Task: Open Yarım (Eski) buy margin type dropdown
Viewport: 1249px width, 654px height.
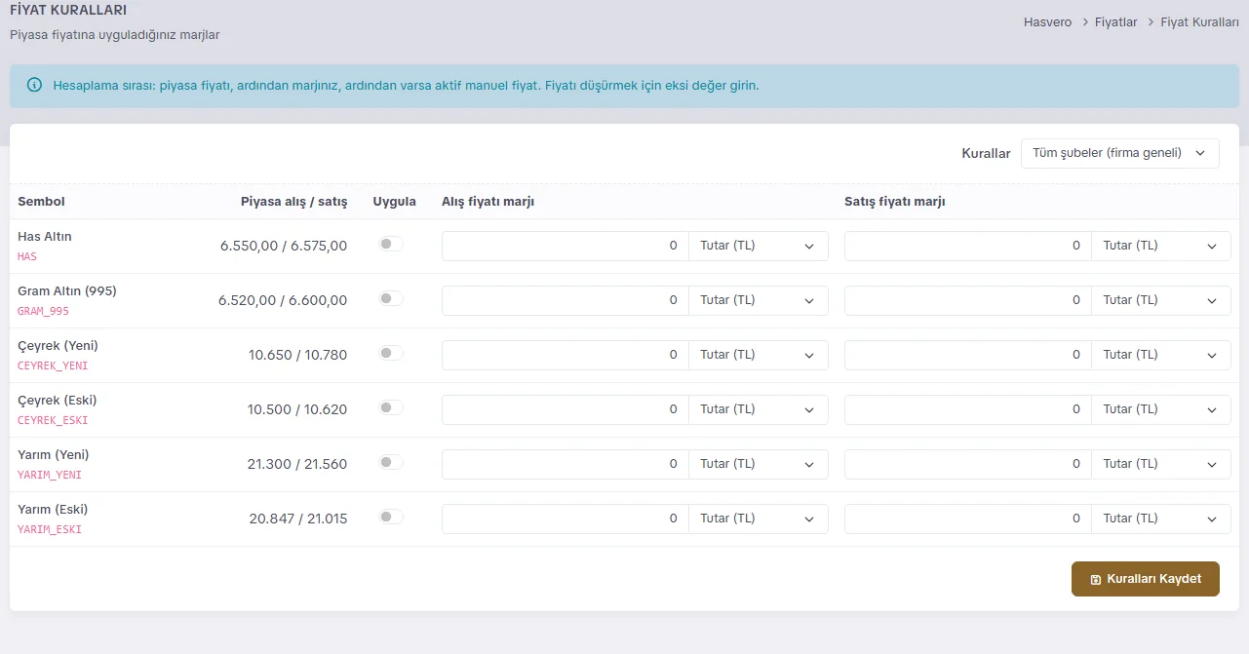Action: [x=759, y=519]
